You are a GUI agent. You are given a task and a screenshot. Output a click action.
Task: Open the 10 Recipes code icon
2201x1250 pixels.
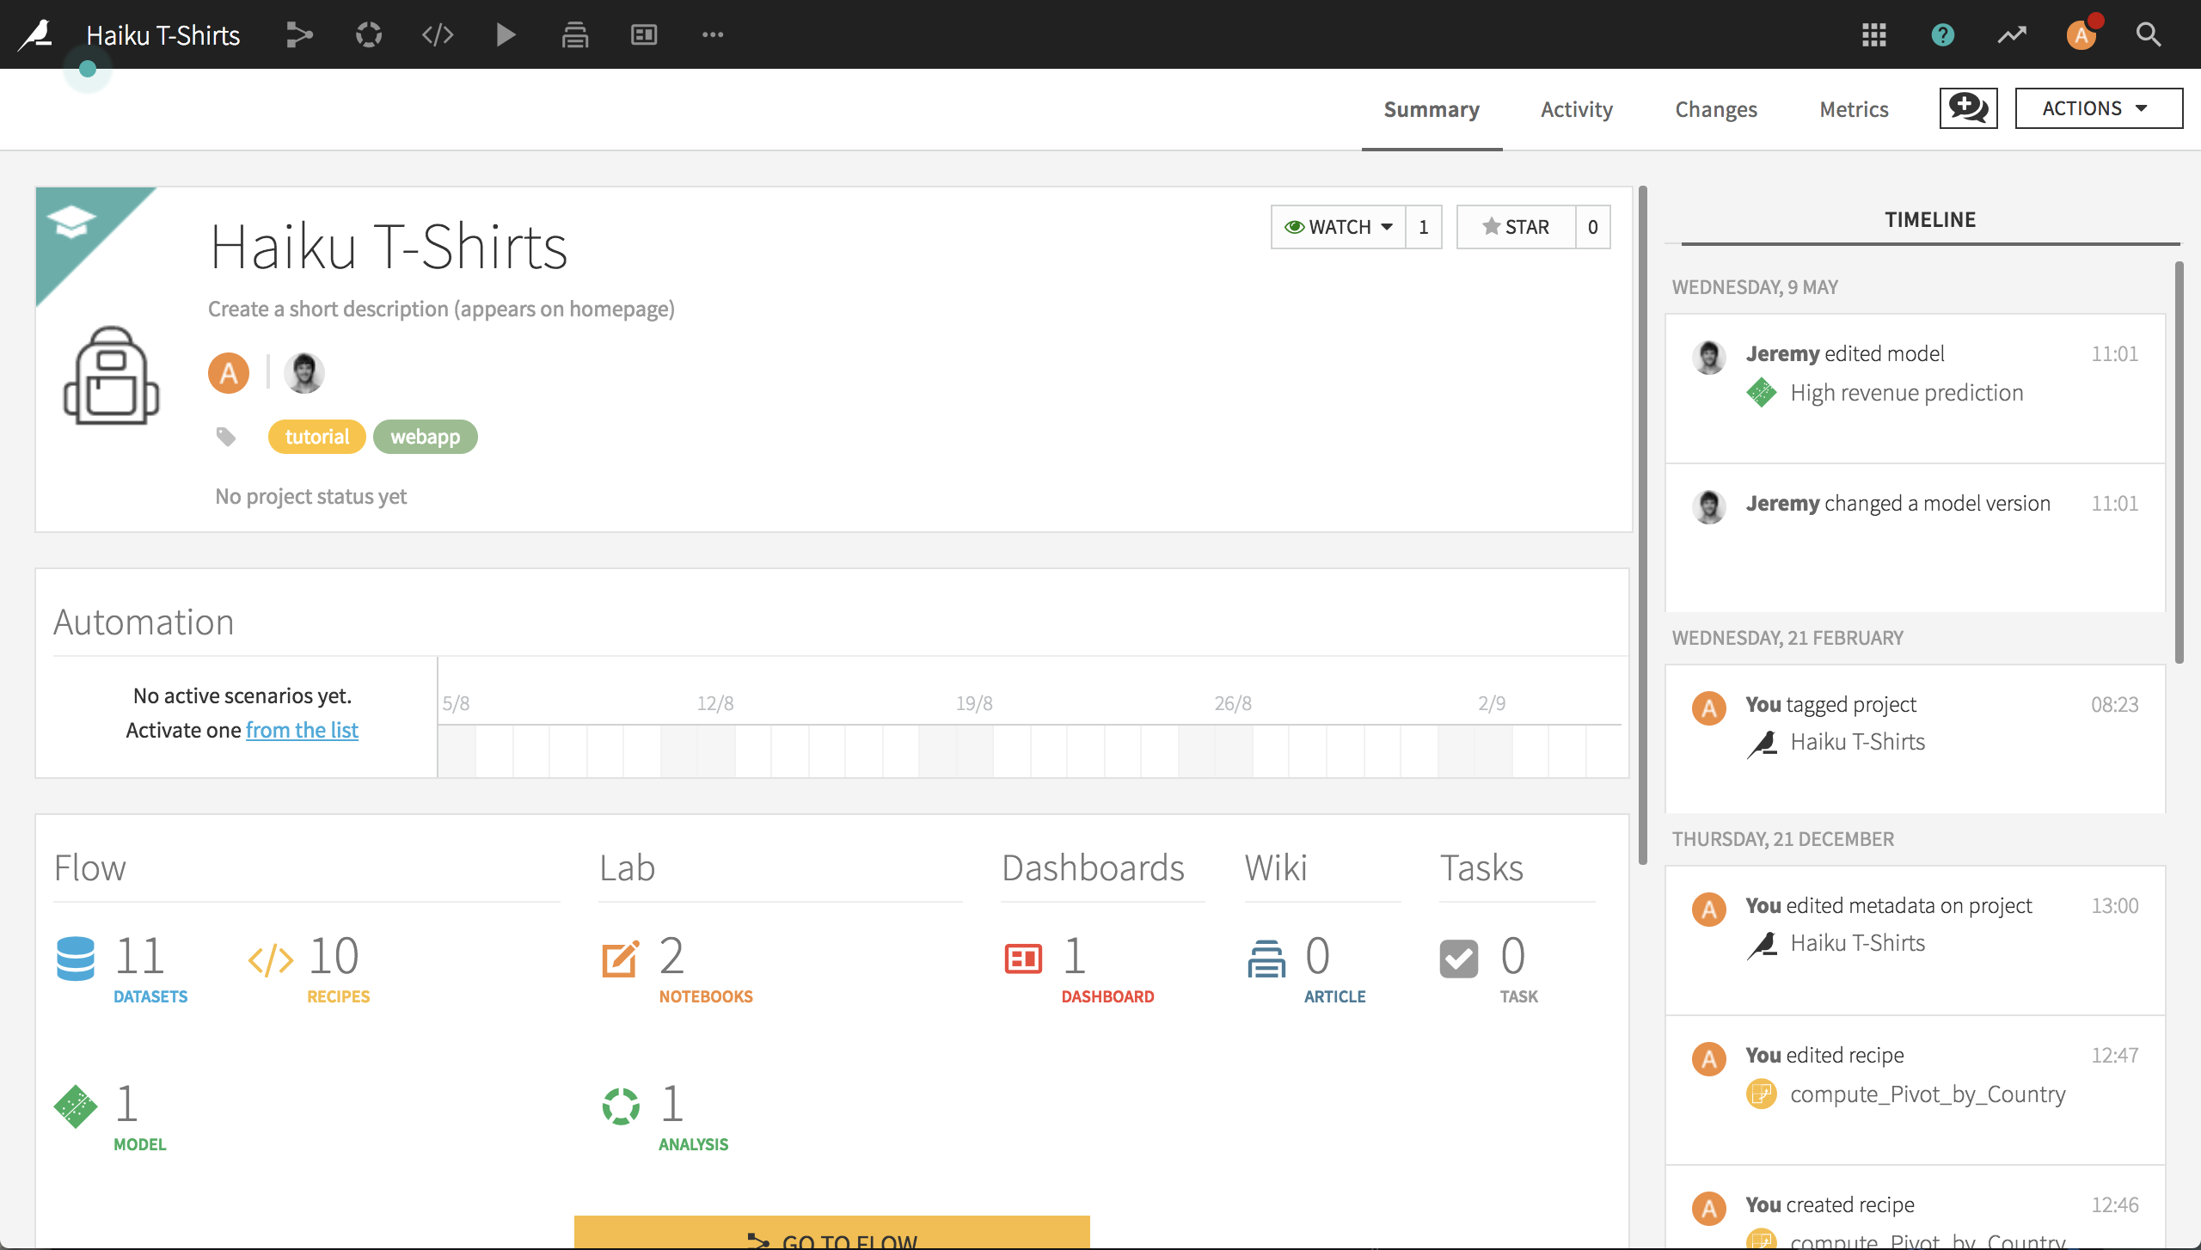coord(271,959)
